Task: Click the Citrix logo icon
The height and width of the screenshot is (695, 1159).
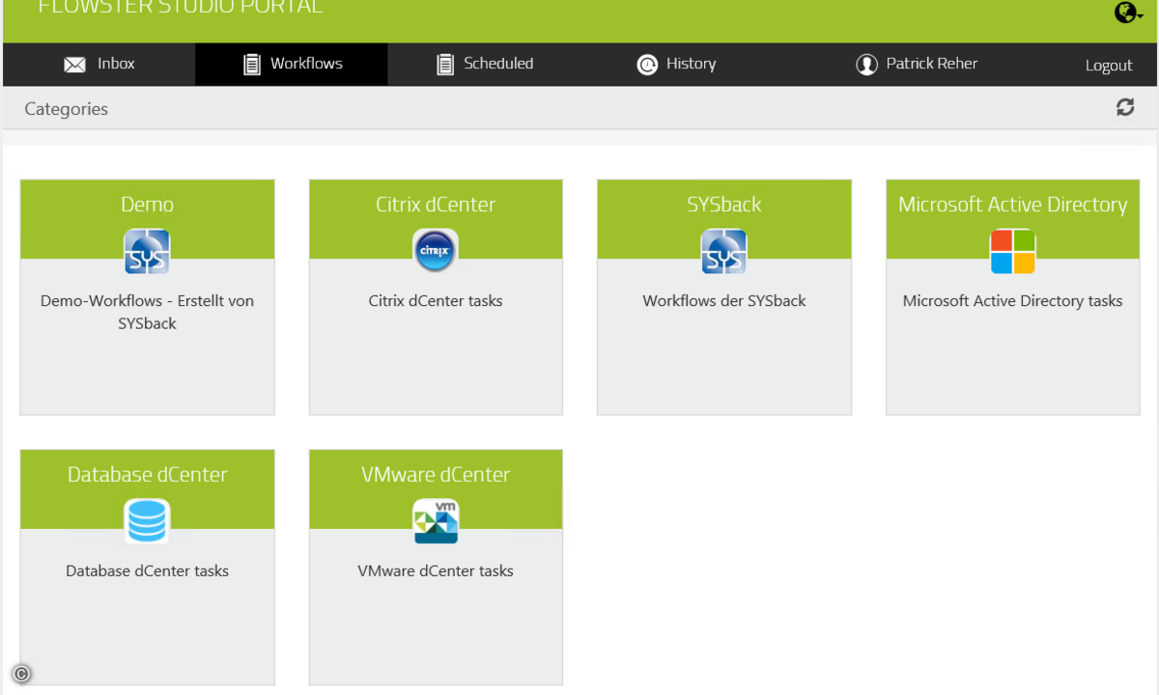Action: [x=436, y=252]
